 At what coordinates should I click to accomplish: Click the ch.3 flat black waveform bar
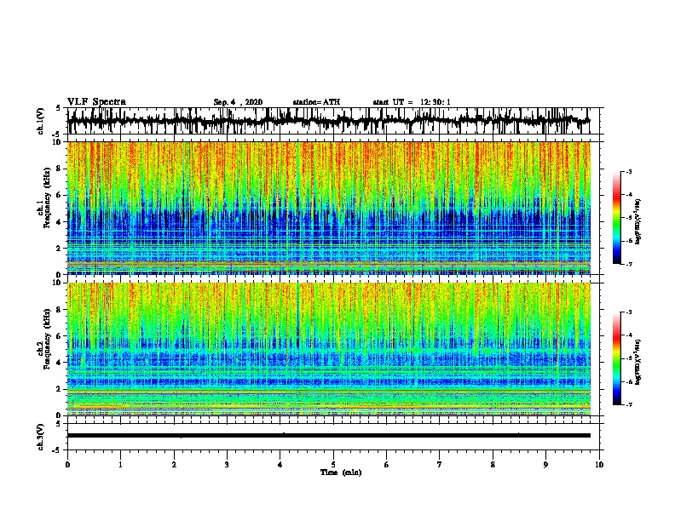coord(328,436)
